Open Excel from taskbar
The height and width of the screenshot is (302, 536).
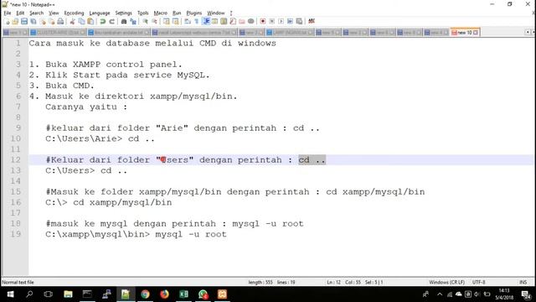[183, 294]
